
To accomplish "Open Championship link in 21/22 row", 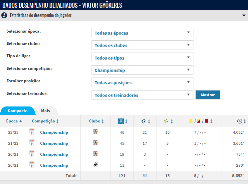I will pyautogui.click(x=54, y=143).
